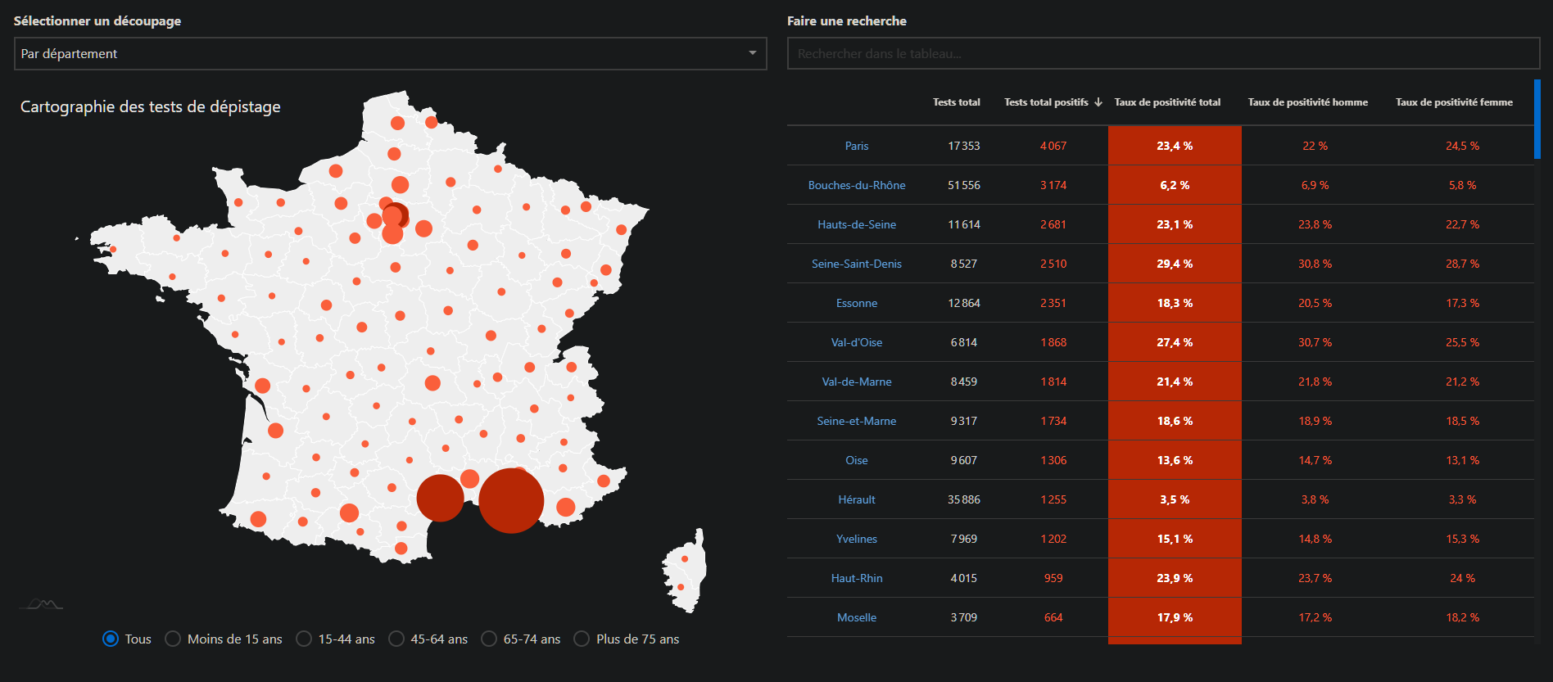Open the Seine-et-Marne department link
Screen dimensions: 1553x682
coord(857,421)
